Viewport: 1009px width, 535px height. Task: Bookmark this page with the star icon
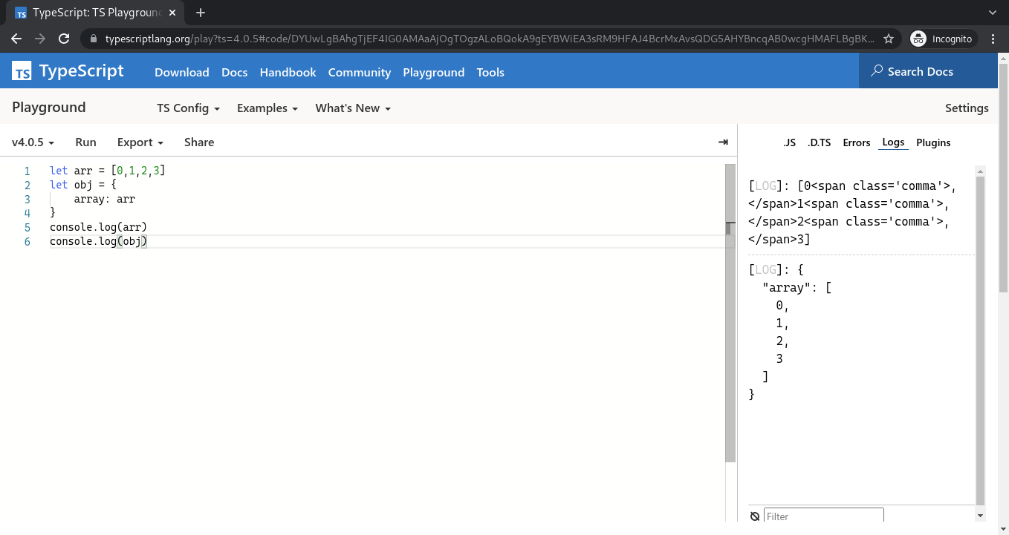click(888, 39)
